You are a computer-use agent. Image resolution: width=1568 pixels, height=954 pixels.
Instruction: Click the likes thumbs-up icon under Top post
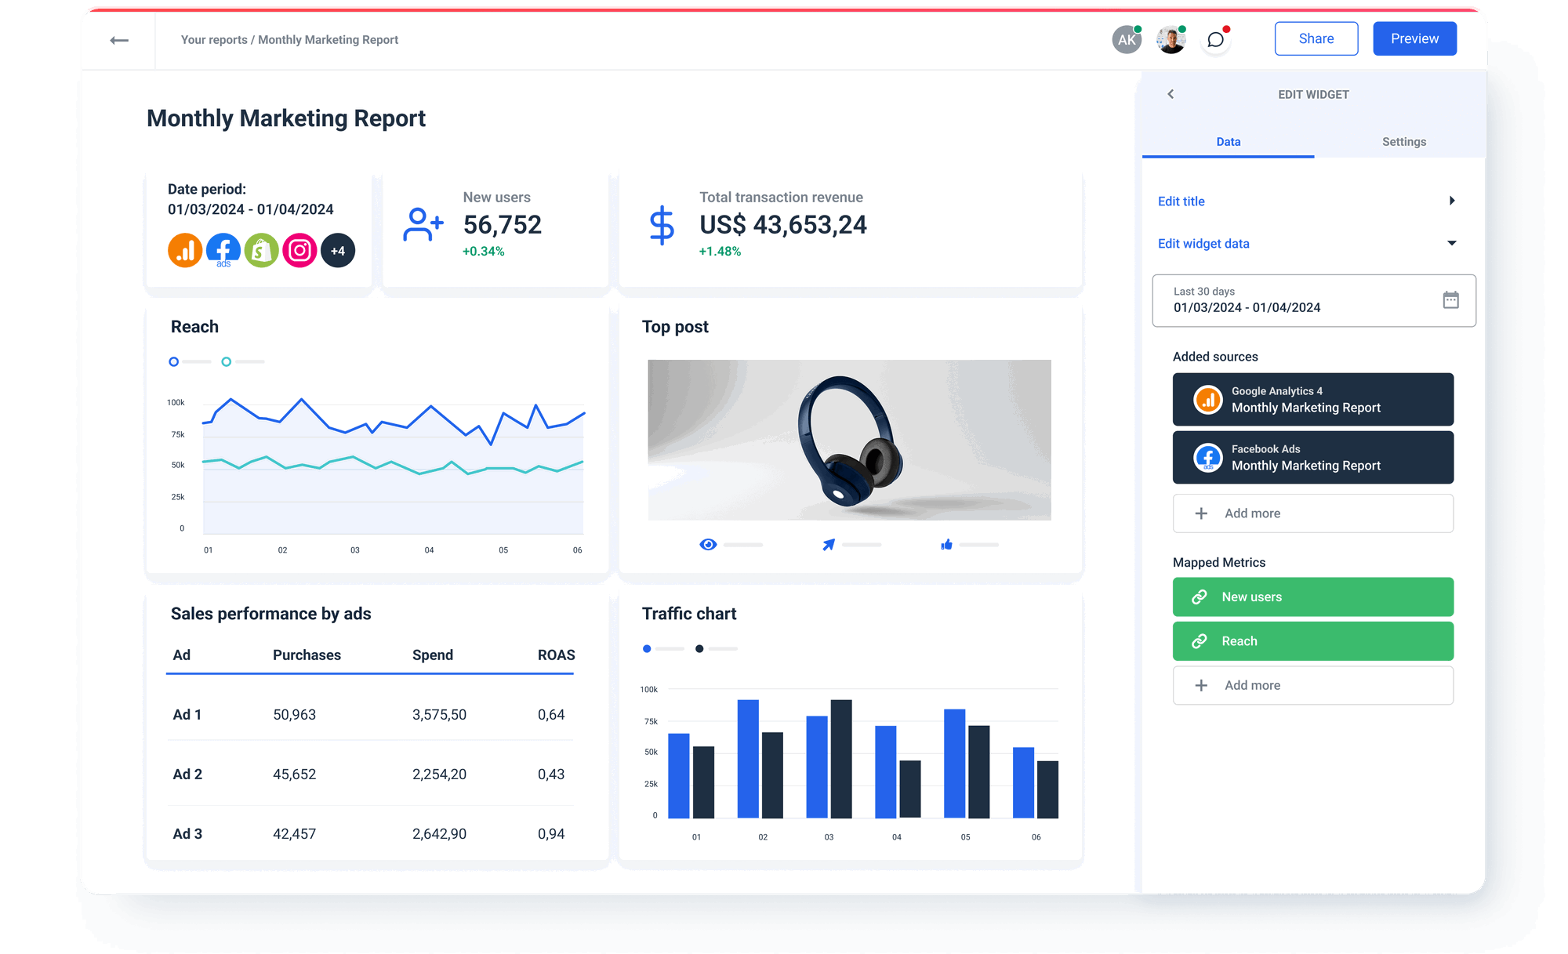click(946, 544)
